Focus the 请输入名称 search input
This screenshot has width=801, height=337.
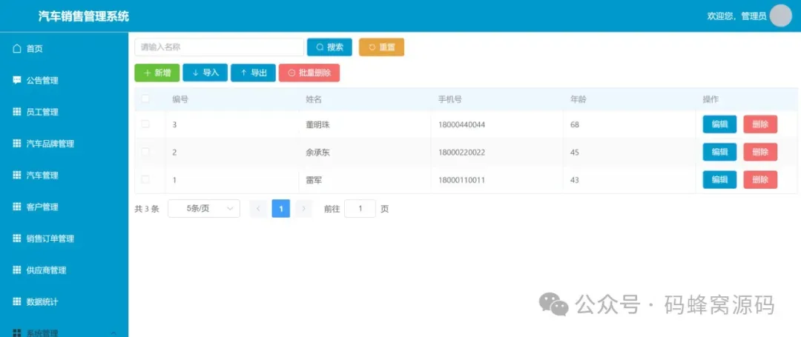click(x=219, y=47)
